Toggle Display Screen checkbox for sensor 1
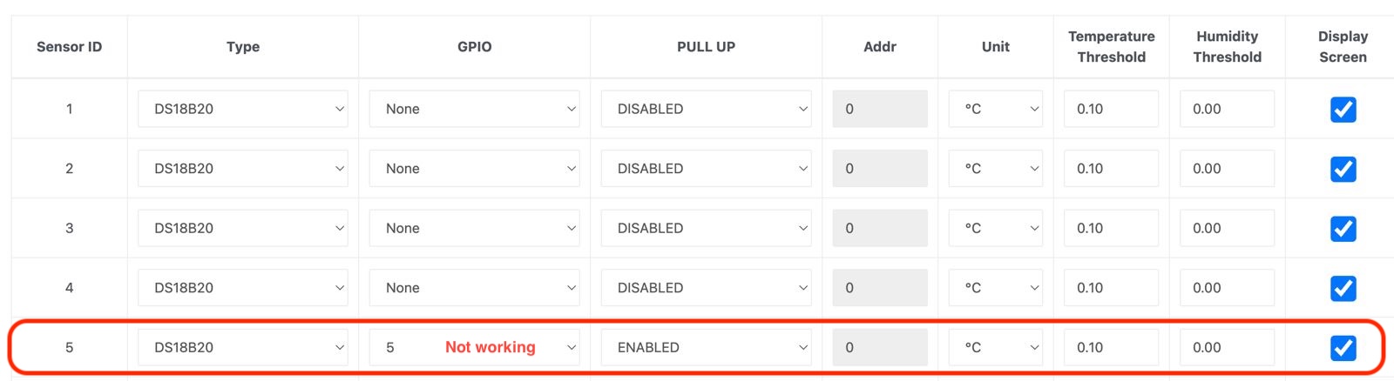 (x=1343, y=110)
